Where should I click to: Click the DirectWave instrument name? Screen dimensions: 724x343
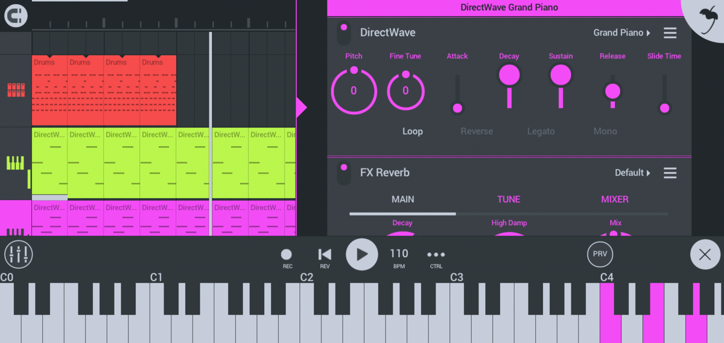(388, 33)
